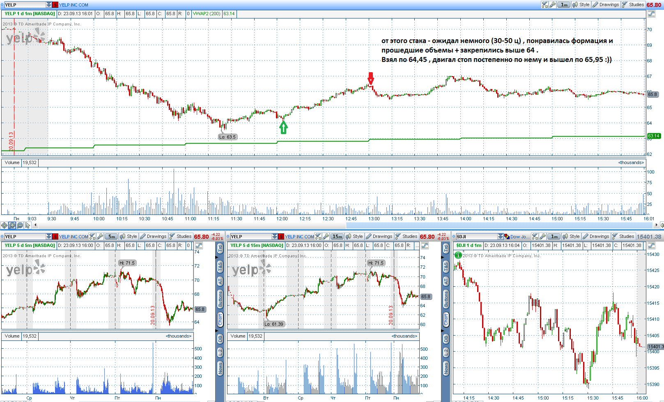This screenshot has height=402, width=664.
Task: Open the T&S tab beside the 5m chart
Action: (x=220, y=267)
